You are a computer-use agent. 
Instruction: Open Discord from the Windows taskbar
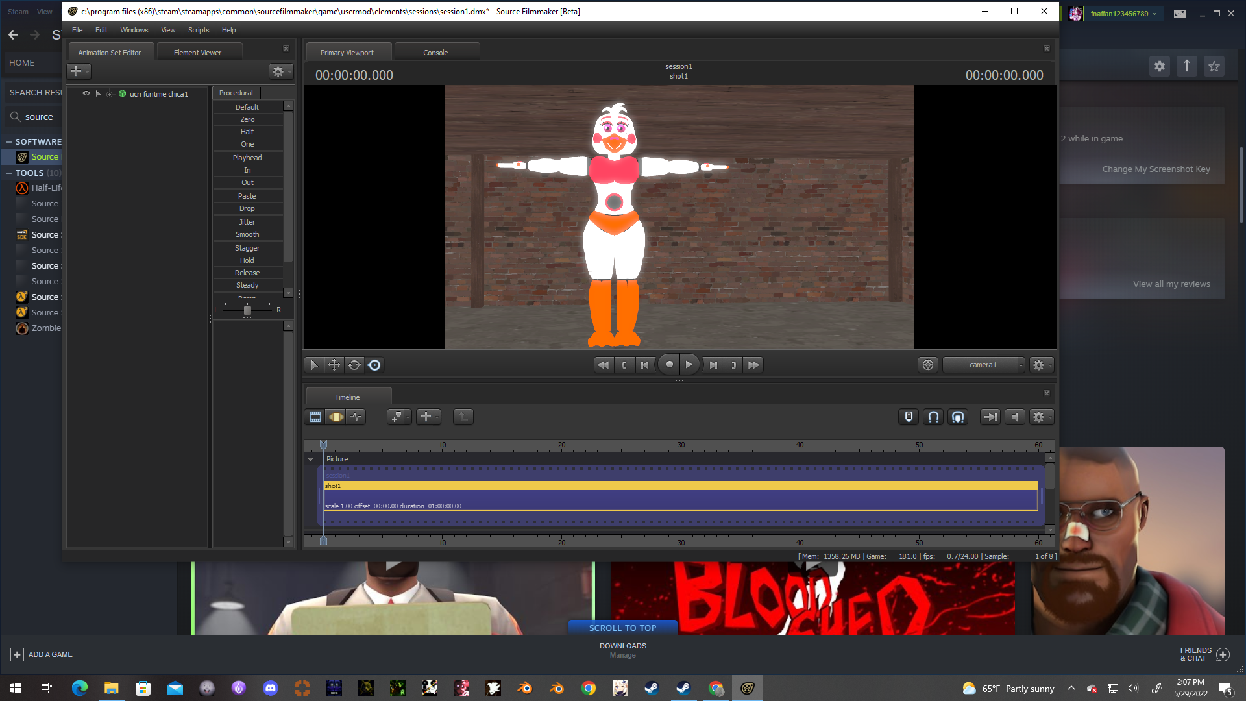click(x=271, y=688)
